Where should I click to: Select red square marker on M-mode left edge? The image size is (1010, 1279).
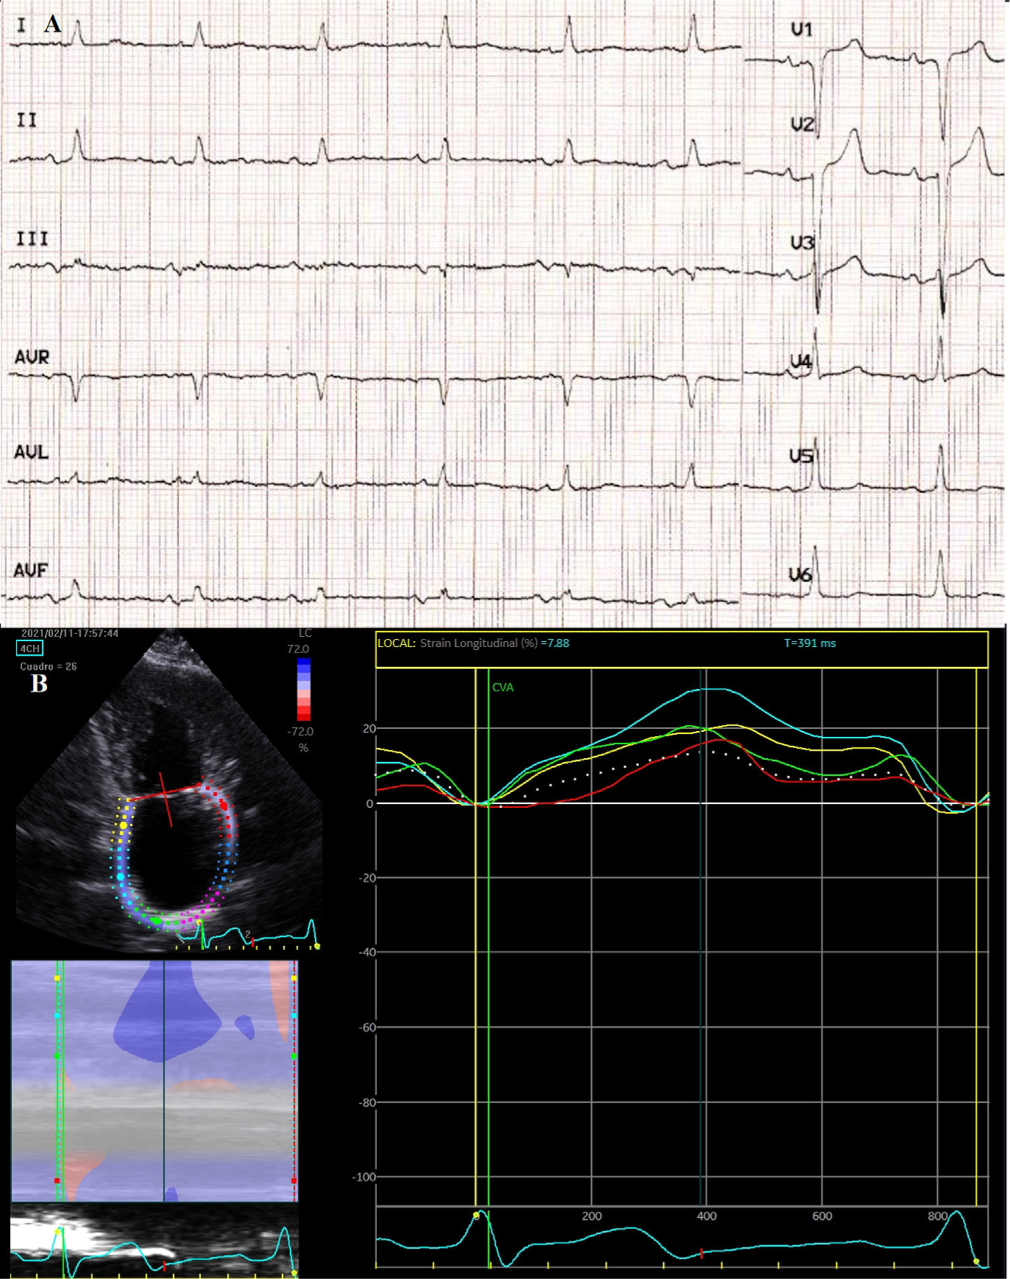[x=57, y=1181]
